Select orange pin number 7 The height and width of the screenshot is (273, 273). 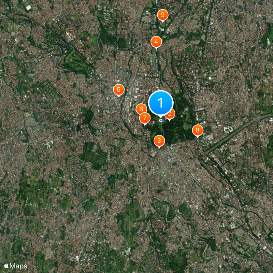145,118
